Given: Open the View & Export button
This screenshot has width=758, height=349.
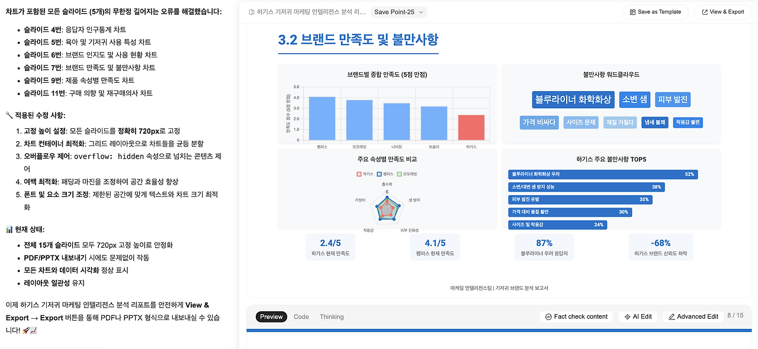Looking at the screenshot, I should (722, 12).
